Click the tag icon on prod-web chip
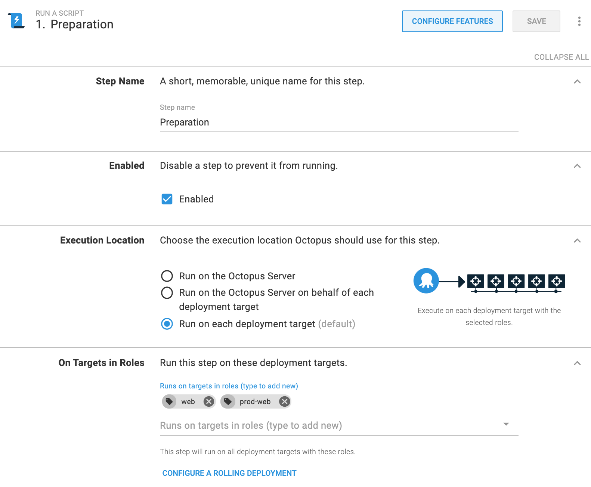This screenshot has width=591, height=487. 228,401
